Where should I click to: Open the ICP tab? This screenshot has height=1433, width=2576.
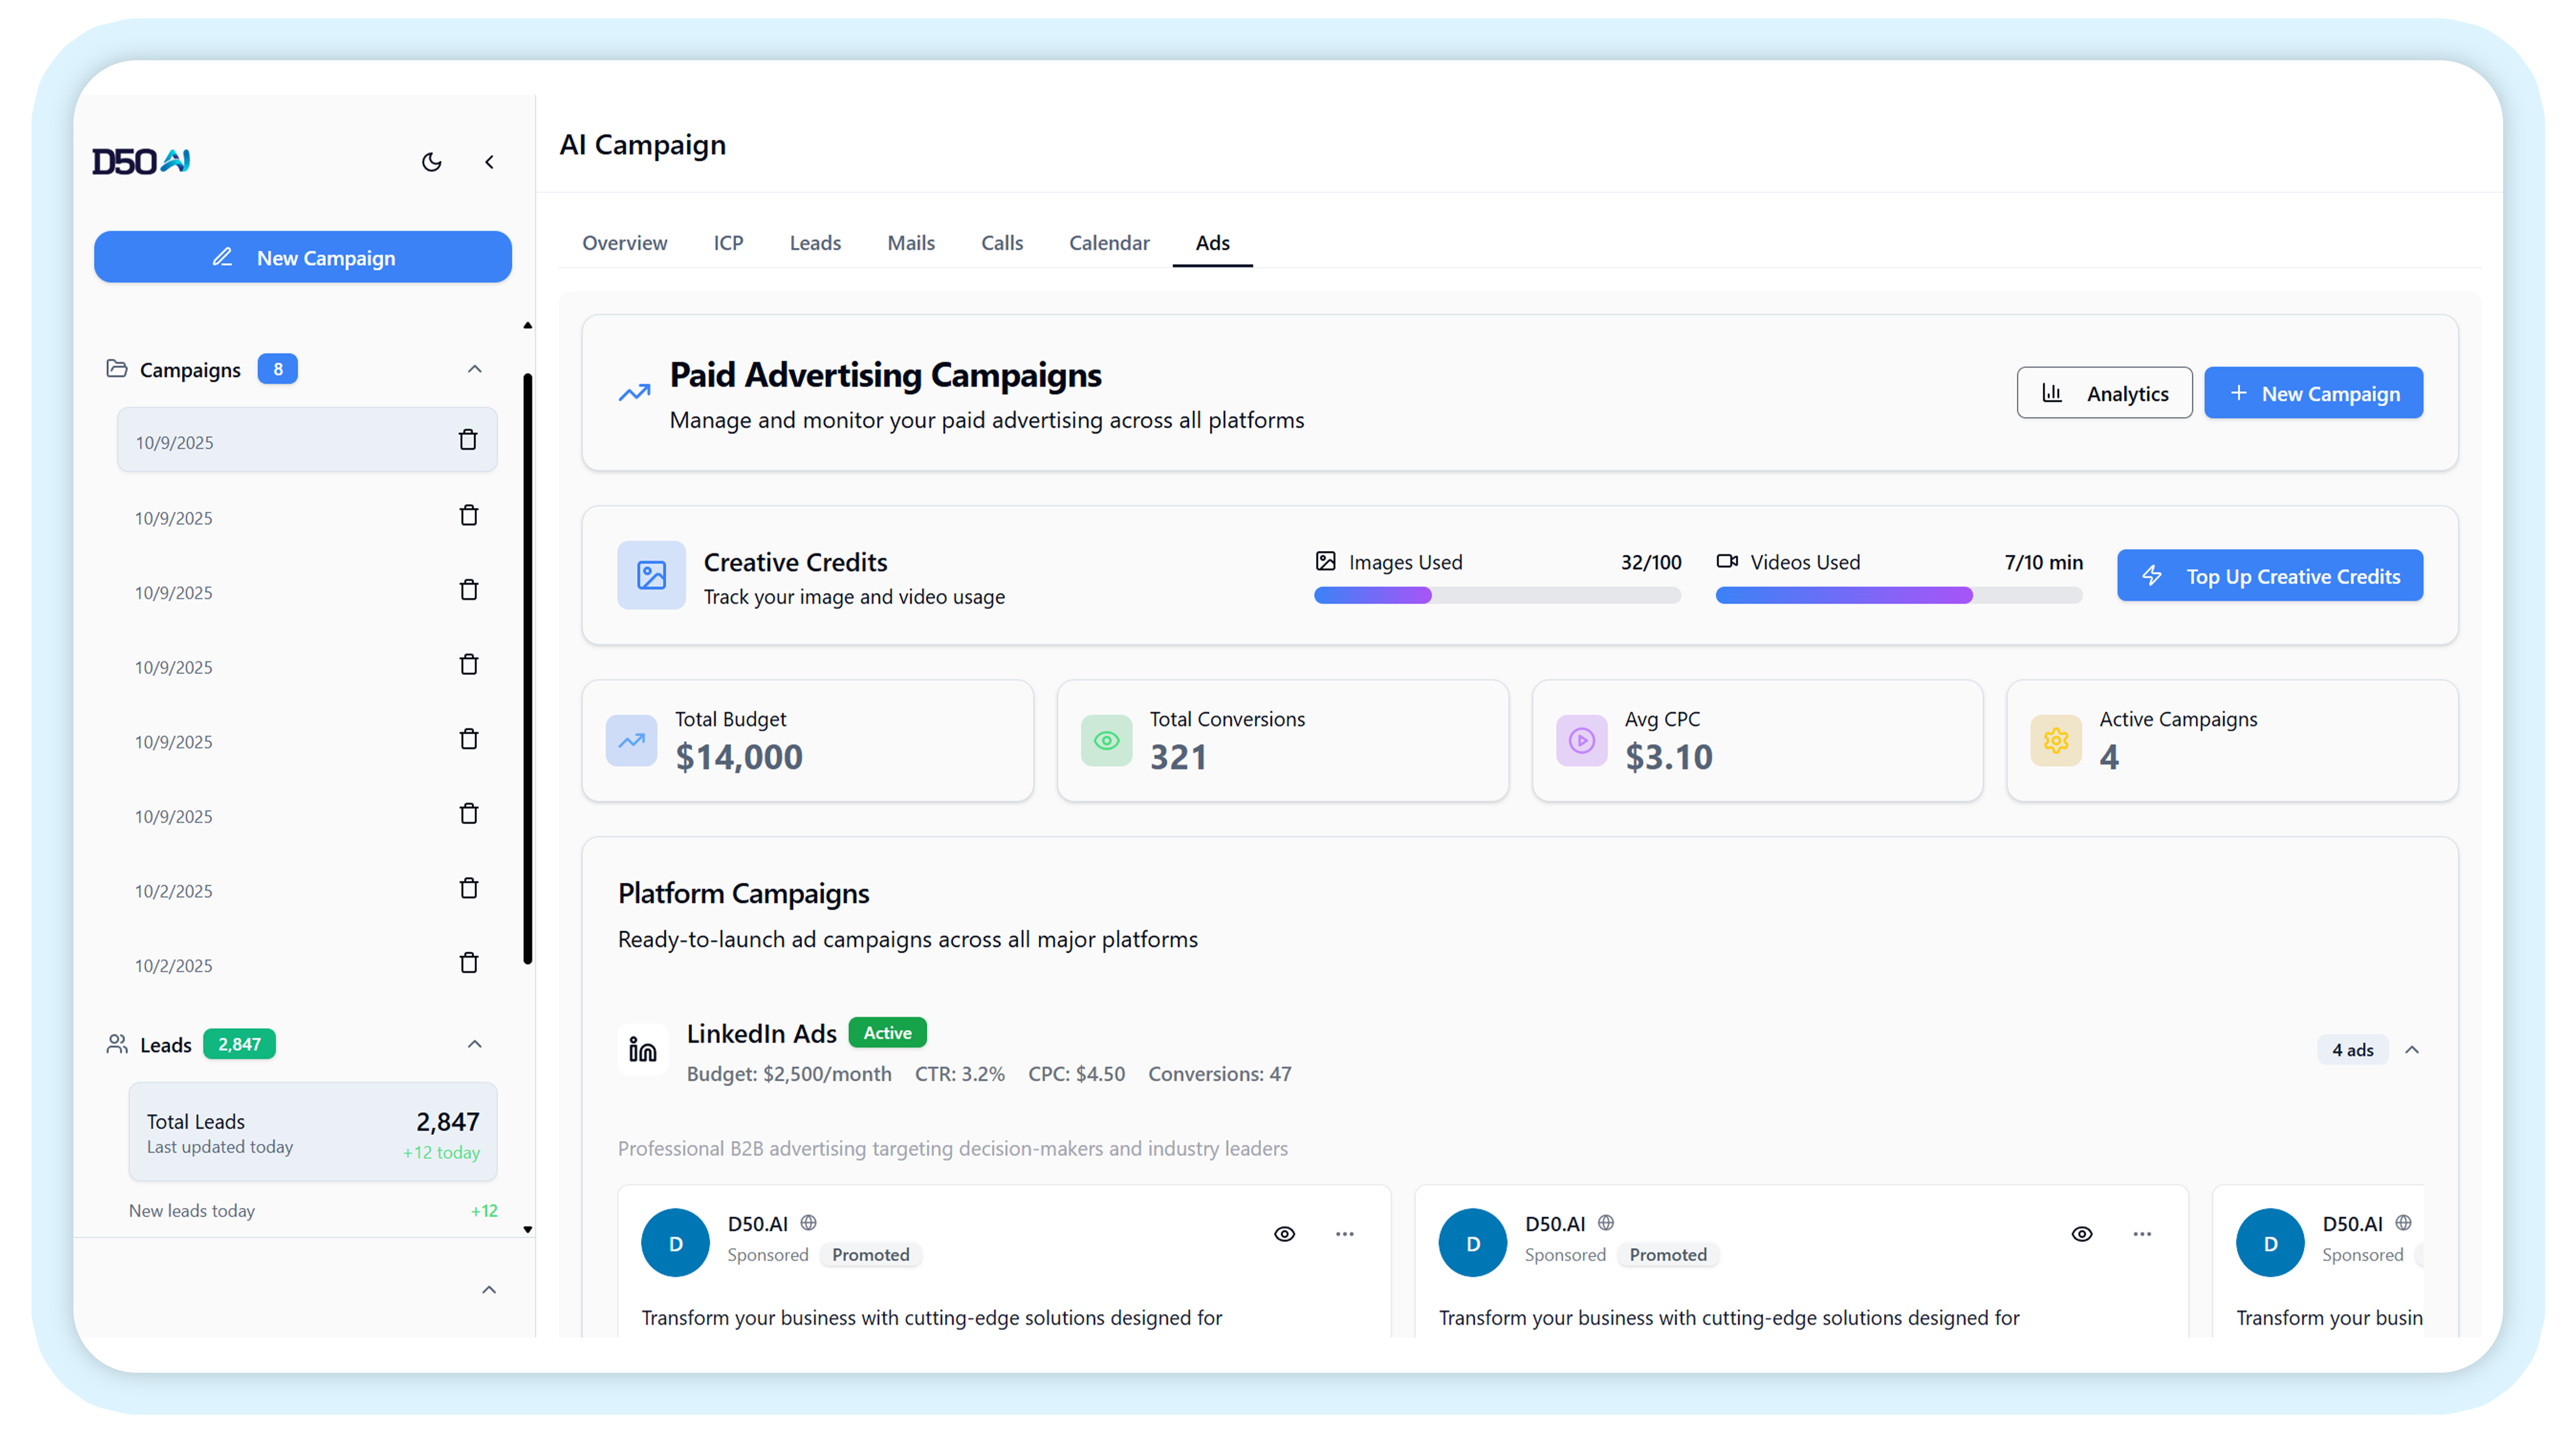(x=727, y=243)
